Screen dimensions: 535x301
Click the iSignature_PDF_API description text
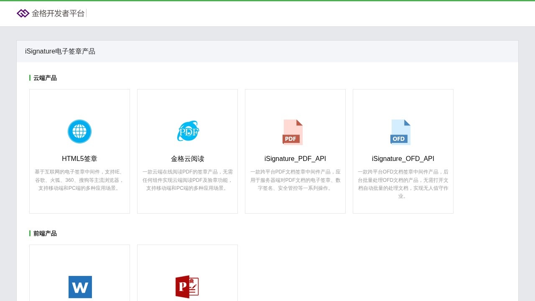295,180
